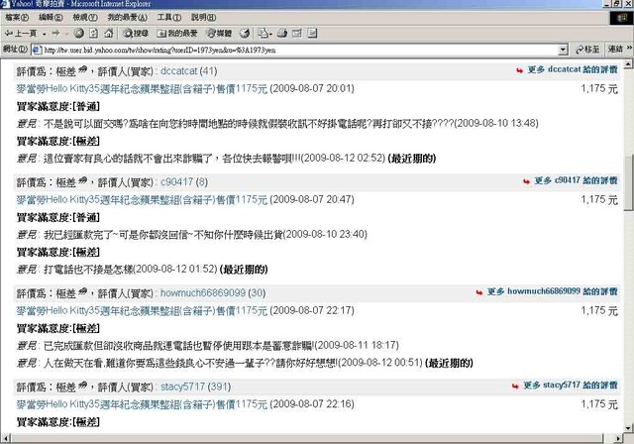This screenshot has width=634, height=444.
Task: Open Hello Kitty item link dated 2009-08-07 20:01
Action: point(142,88)
